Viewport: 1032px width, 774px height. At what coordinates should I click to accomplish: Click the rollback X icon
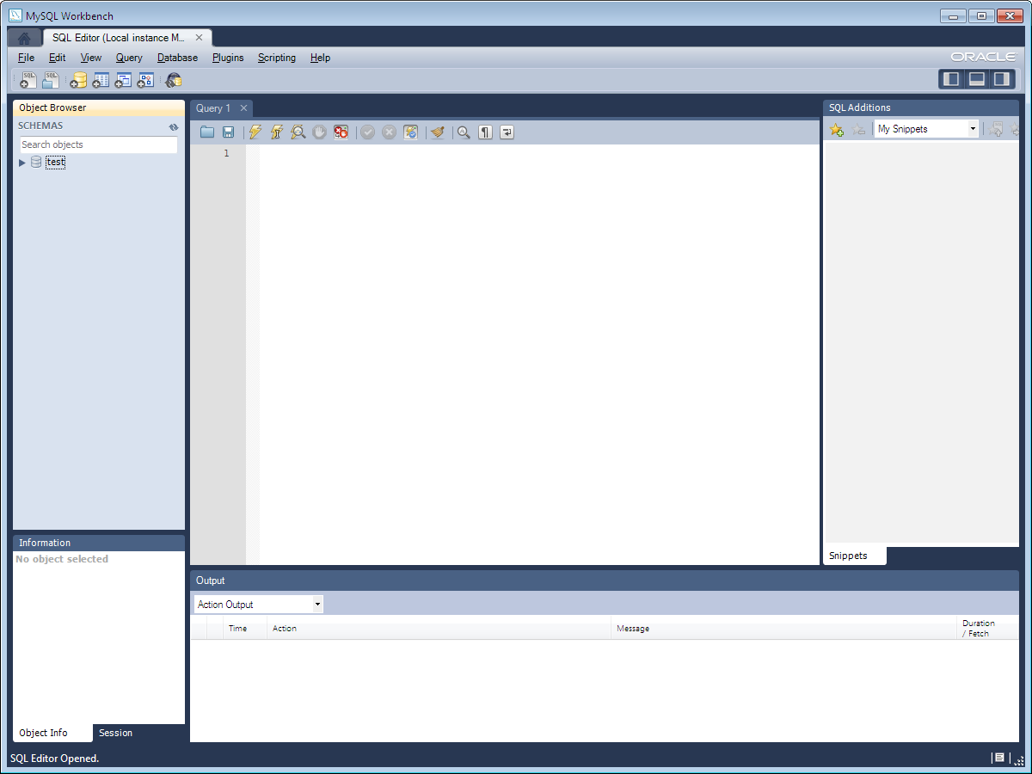pos(390,132)
